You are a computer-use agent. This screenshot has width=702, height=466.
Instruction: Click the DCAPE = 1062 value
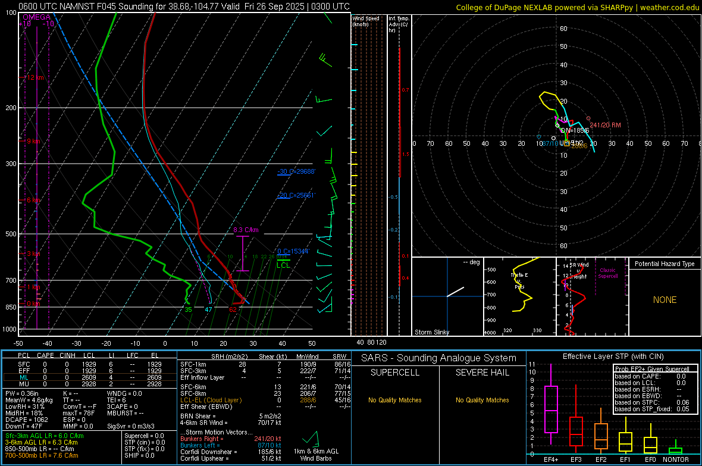tap(26, 420)
